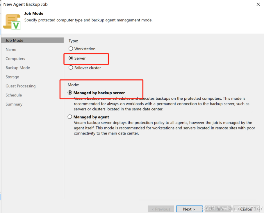The height and width of the screenshot is (213, 264).
Task: Go to the Guest Processing step
Action: click(21, 86)
